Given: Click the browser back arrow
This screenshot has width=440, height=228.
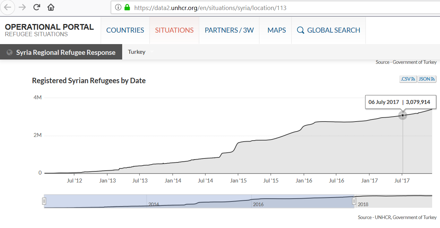Looking at the screenshot, I should coord(8,7).
